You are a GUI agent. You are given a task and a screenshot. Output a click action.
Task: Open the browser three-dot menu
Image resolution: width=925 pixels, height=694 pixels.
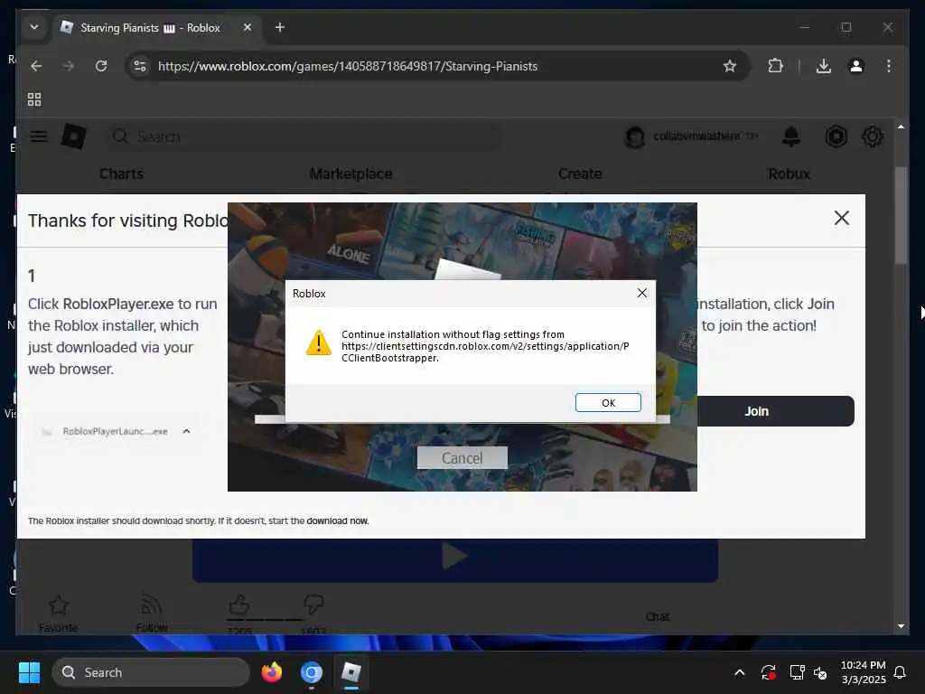pyautogui.click(x=889, y=66)
